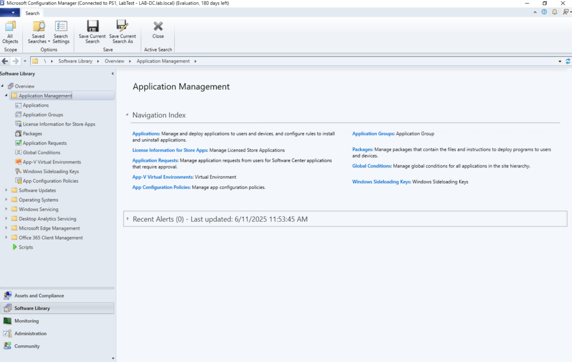Select the Scripts node in tree
The height and width of the screenshot is (362, 572).
coord(26,247)
